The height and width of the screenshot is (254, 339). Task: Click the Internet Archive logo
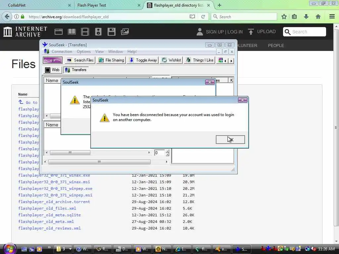coord(25,31)
